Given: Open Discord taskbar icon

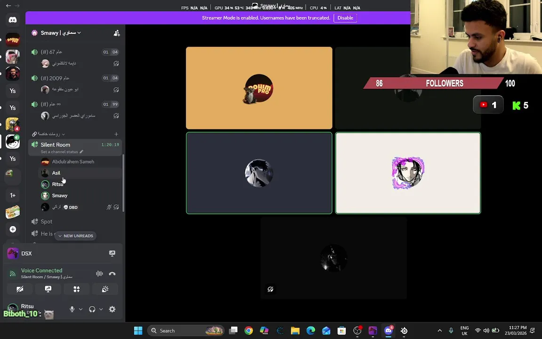Looking at the screenshot, I should (x=388, y=331).
